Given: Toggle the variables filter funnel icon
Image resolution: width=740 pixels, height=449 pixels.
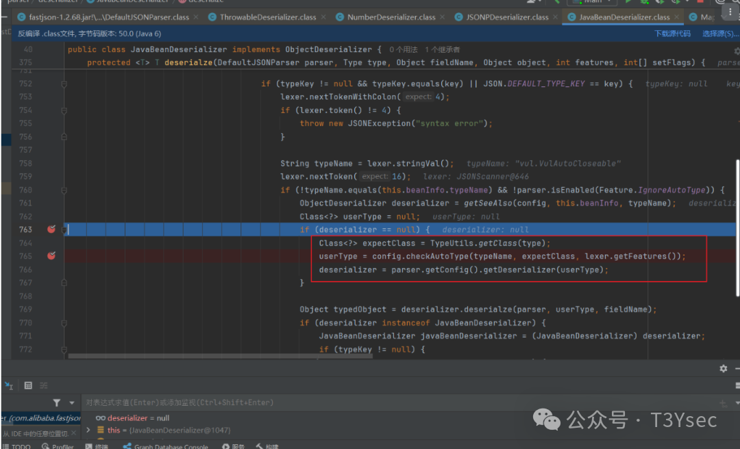Looking at the screenshot, I should click(x=57, y=403).
